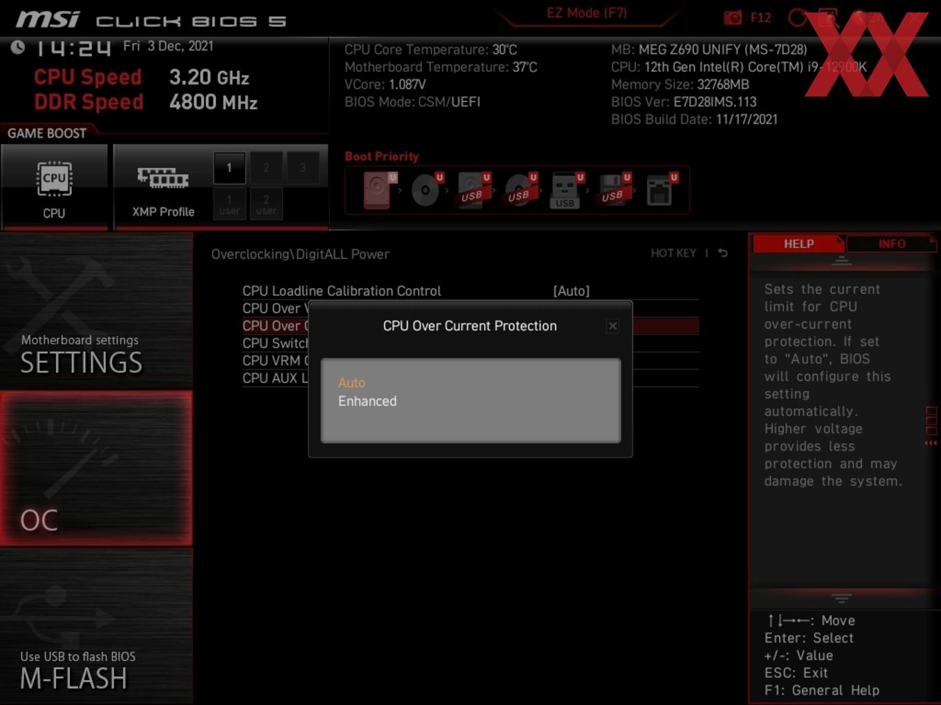Click the side panel expand arrows icon

click(x=931, y=443)
